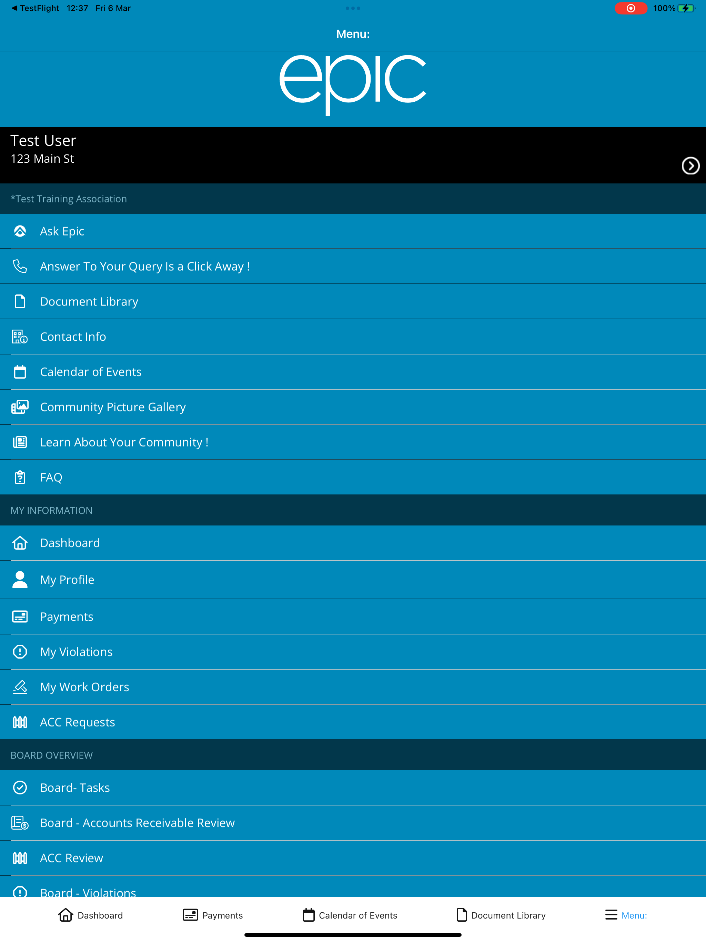The image size is (706, 942).
Task: Tap the My Violations alert icon
Action: tap(20, 652)
